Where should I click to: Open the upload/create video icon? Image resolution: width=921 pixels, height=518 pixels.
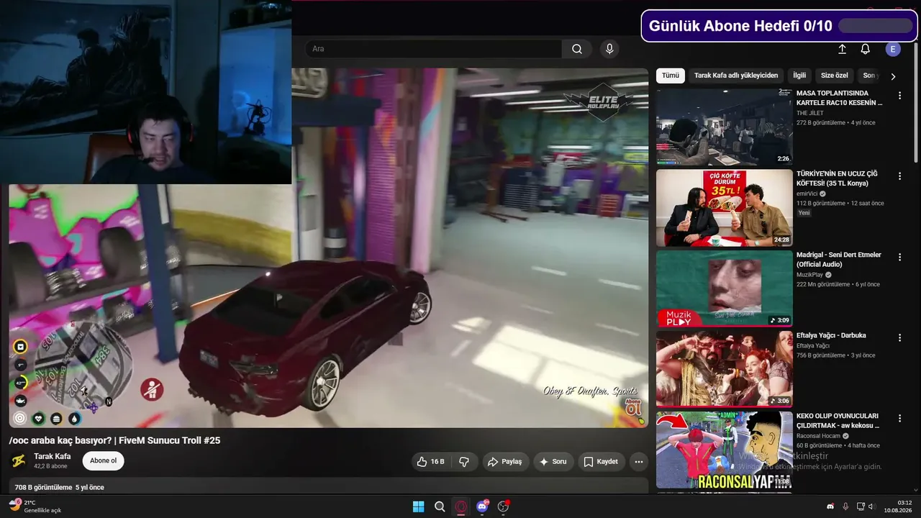[x=842, y=49]
